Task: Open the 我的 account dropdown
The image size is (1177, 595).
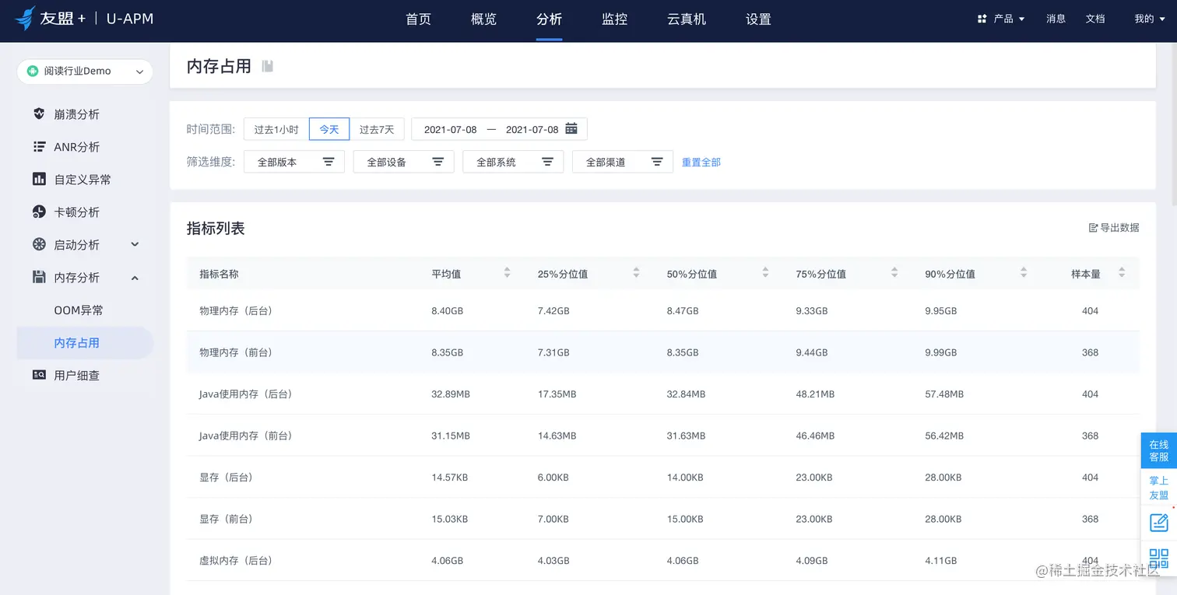Action: (x=1148, y=19)
